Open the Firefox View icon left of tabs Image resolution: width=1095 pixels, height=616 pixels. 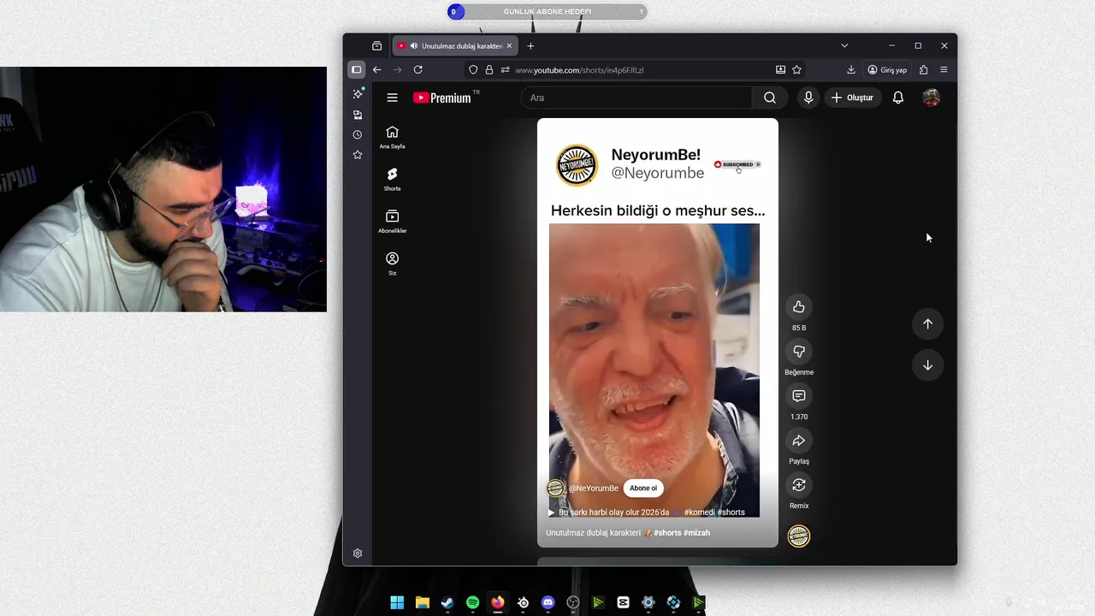pyautogui.click(x=376, y=45)
